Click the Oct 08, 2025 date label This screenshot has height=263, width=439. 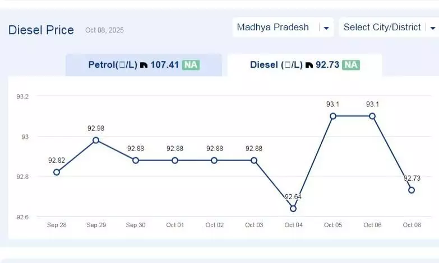[x=104, y=30]
